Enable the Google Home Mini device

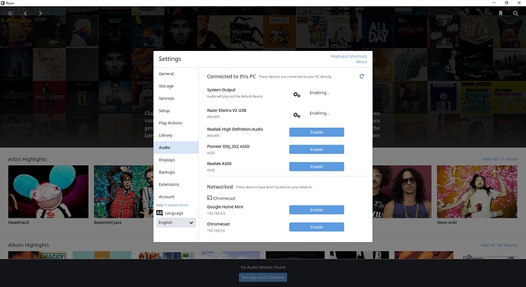pos(316,209)
